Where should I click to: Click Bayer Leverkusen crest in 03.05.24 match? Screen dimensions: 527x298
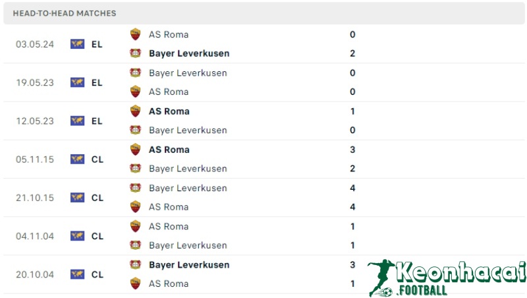click(135, 53)
